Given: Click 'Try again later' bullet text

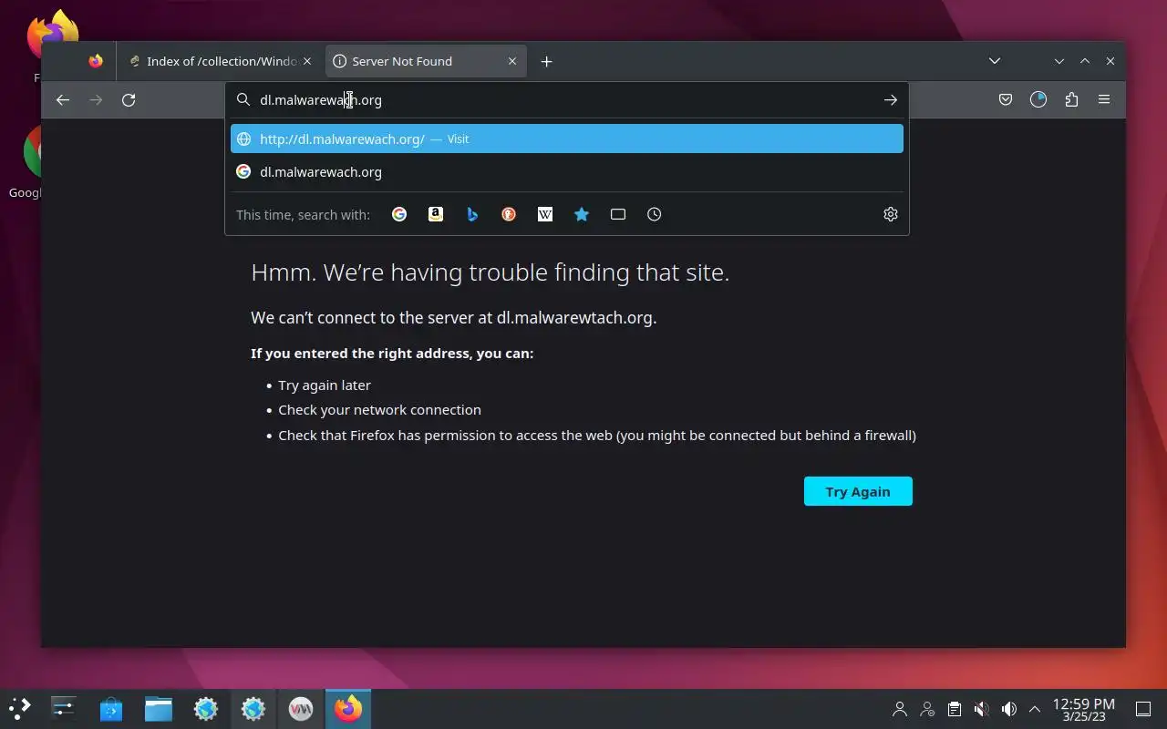Looking at the screenshot, I should click(325, 385).
